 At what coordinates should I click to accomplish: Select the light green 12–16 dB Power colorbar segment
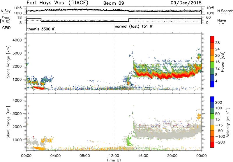point(212,65)
